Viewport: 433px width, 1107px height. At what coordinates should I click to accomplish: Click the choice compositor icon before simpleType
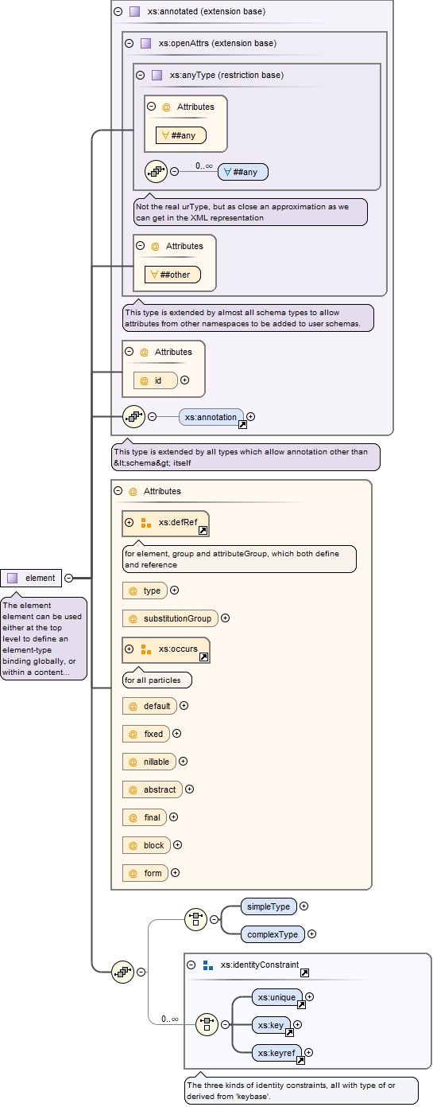(195, 920)
